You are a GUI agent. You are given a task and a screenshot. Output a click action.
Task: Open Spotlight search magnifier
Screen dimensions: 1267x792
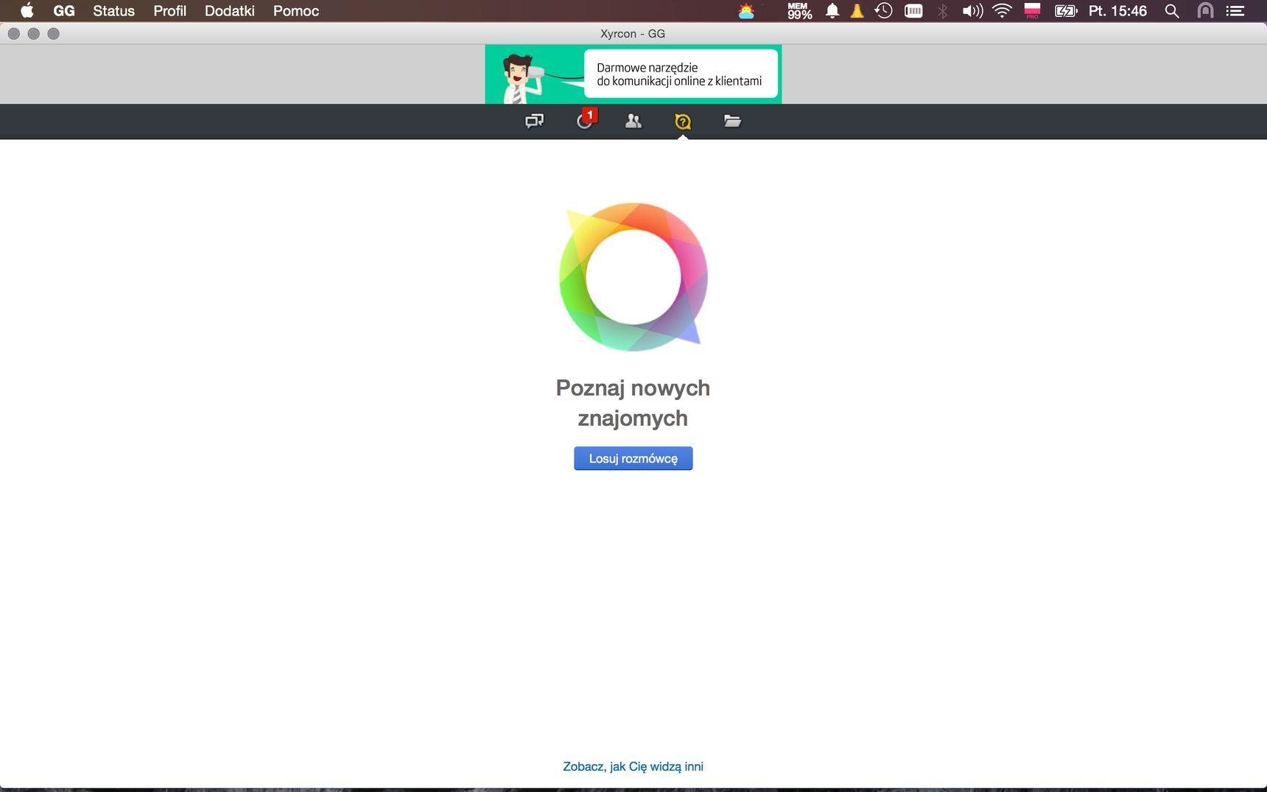click(1172, 11)
